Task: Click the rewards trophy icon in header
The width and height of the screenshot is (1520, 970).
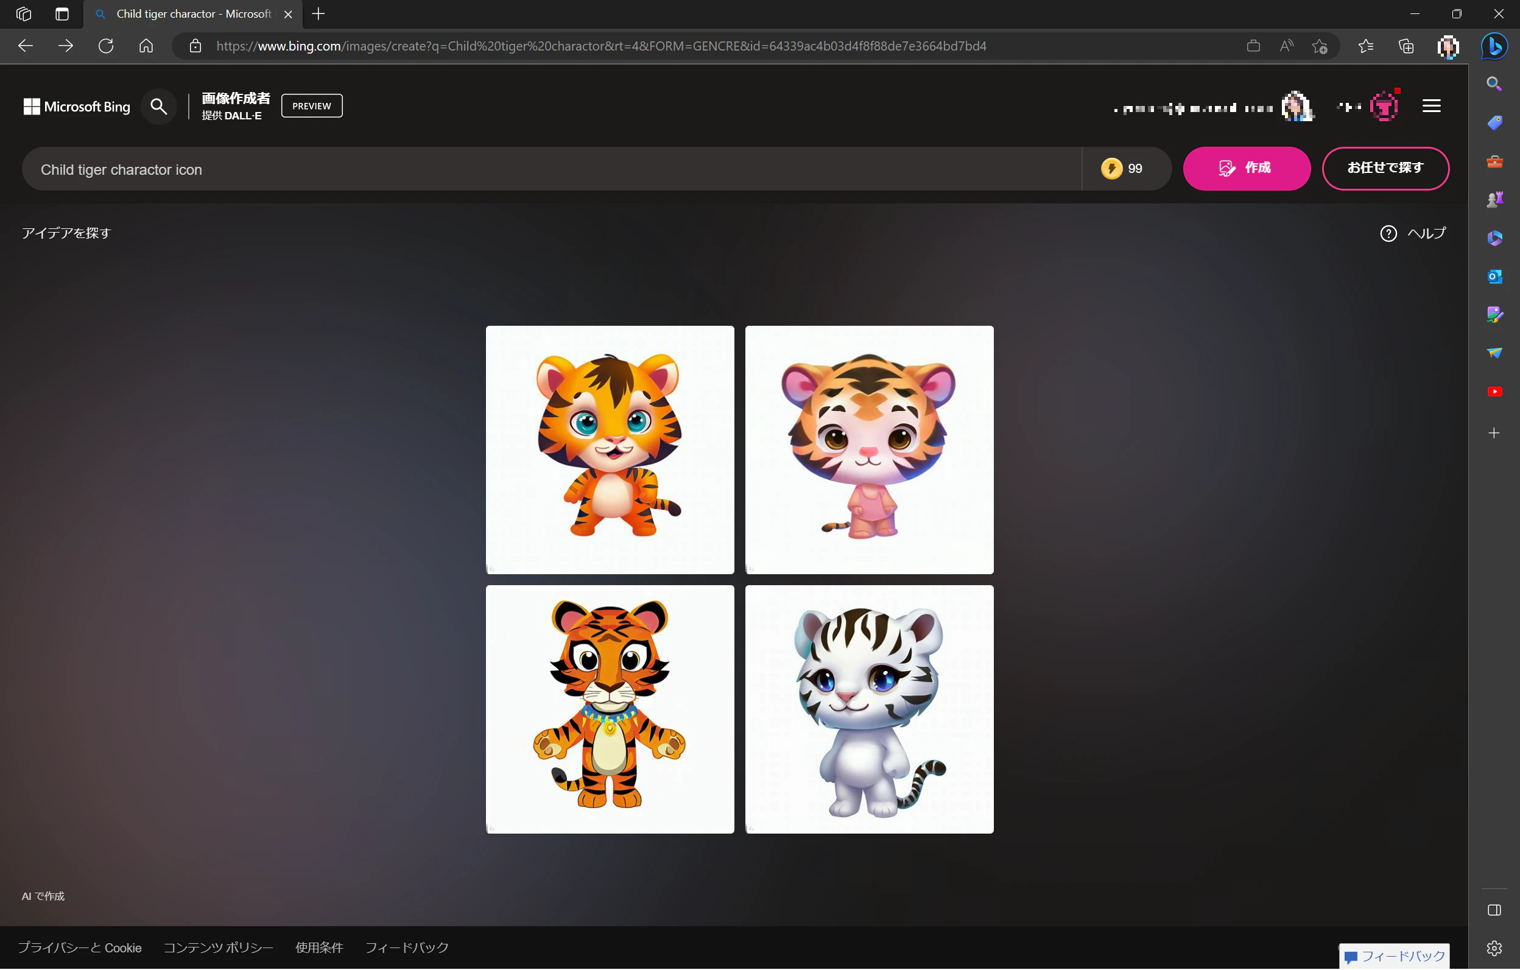Action: point(1384,106)
